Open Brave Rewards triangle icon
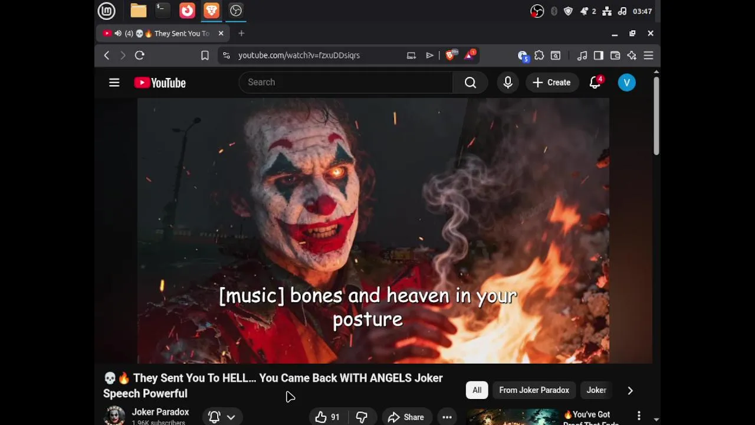Screen dimensions: 755x425 click(x=470, y=55)
